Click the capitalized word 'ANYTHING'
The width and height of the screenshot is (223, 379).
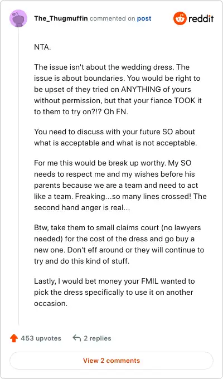point(140,89)
